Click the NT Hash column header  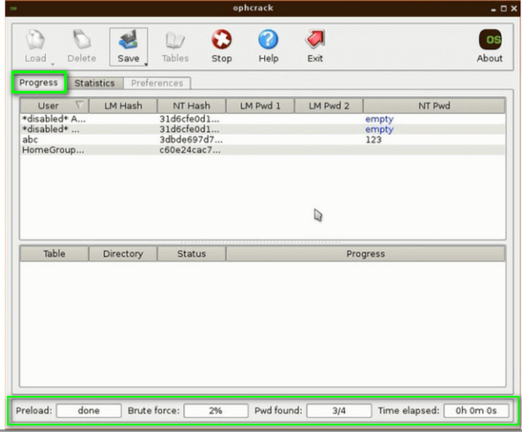coord(191,106)
